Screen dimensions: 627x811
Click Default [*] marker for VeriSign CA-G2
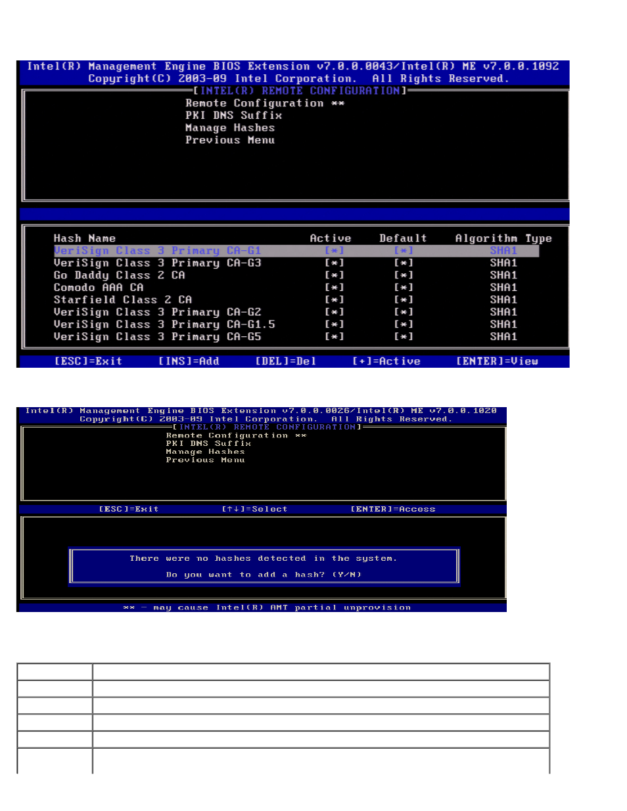pos(404,312)
